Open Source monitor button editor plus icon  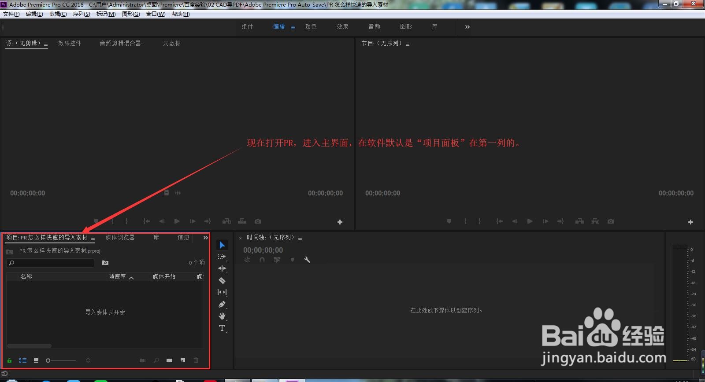[x=340, y=222]
